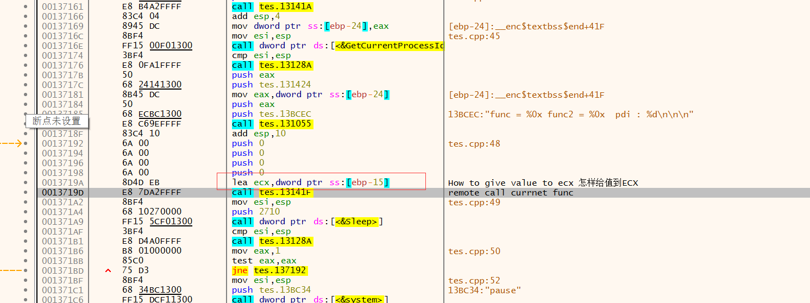Select comment tes.cpp:52
Screen dimensions: 810x303
point(474,280)
